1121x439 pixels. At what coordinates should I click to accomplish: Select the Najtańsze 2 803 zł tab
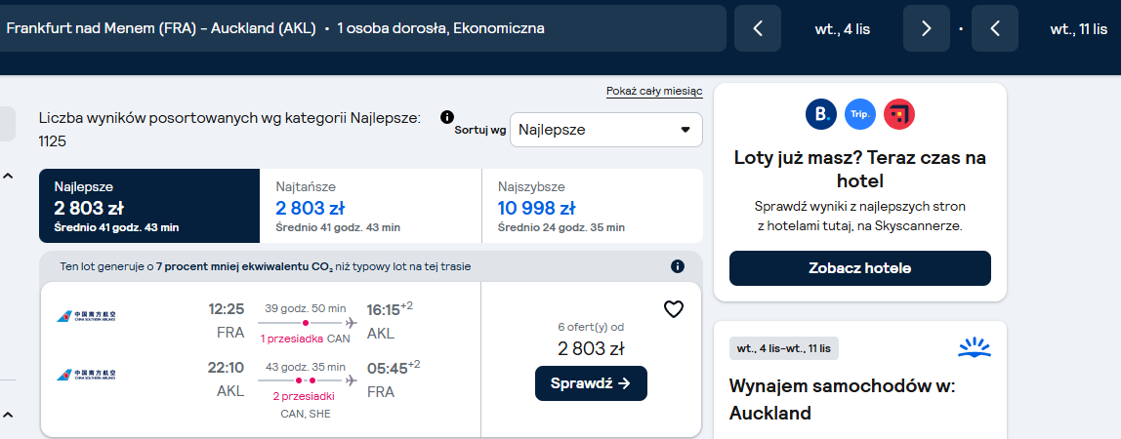pos(371,206)
